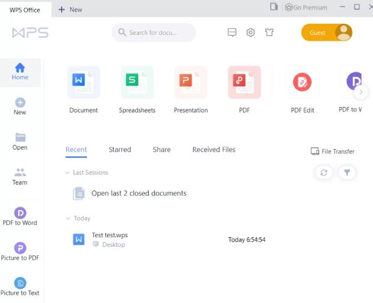Launch Picture to PDF tool
This screenshot has height=303, width=373.
tap(20, 252)
